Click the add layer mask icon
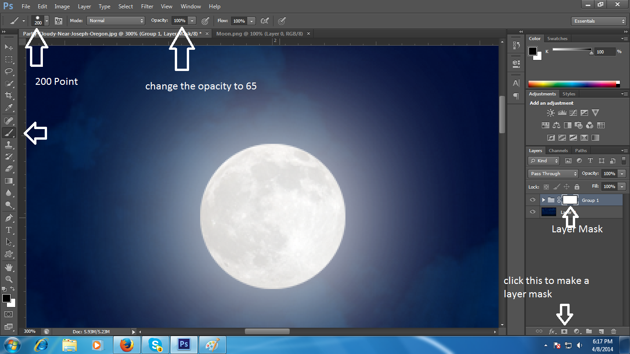630x354 pixels. (x=564, y=331)
